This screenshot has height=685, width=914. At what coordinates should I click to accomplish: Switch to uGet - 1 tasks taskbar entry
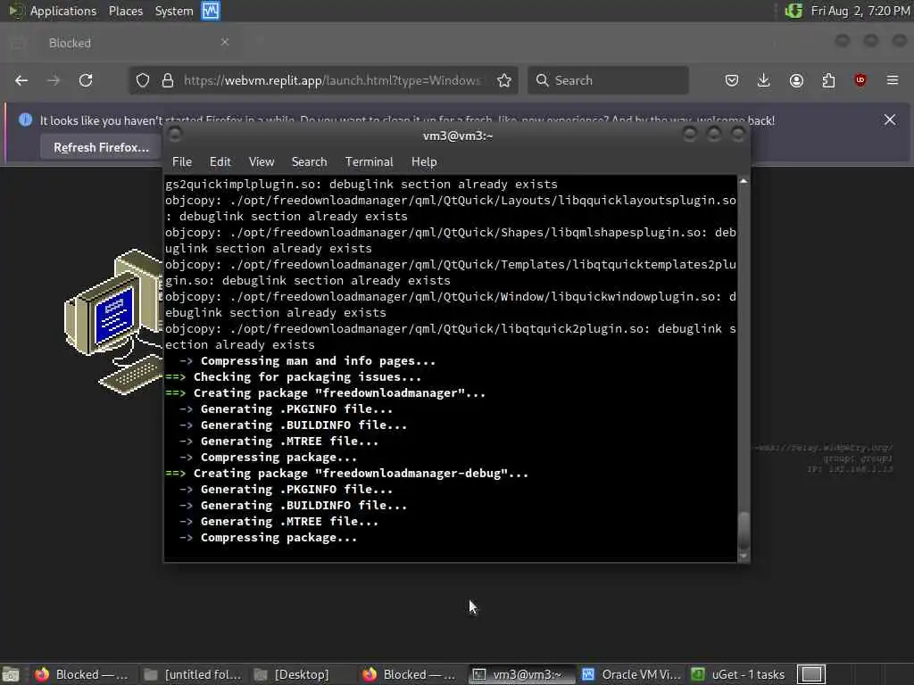click(738, 674)
